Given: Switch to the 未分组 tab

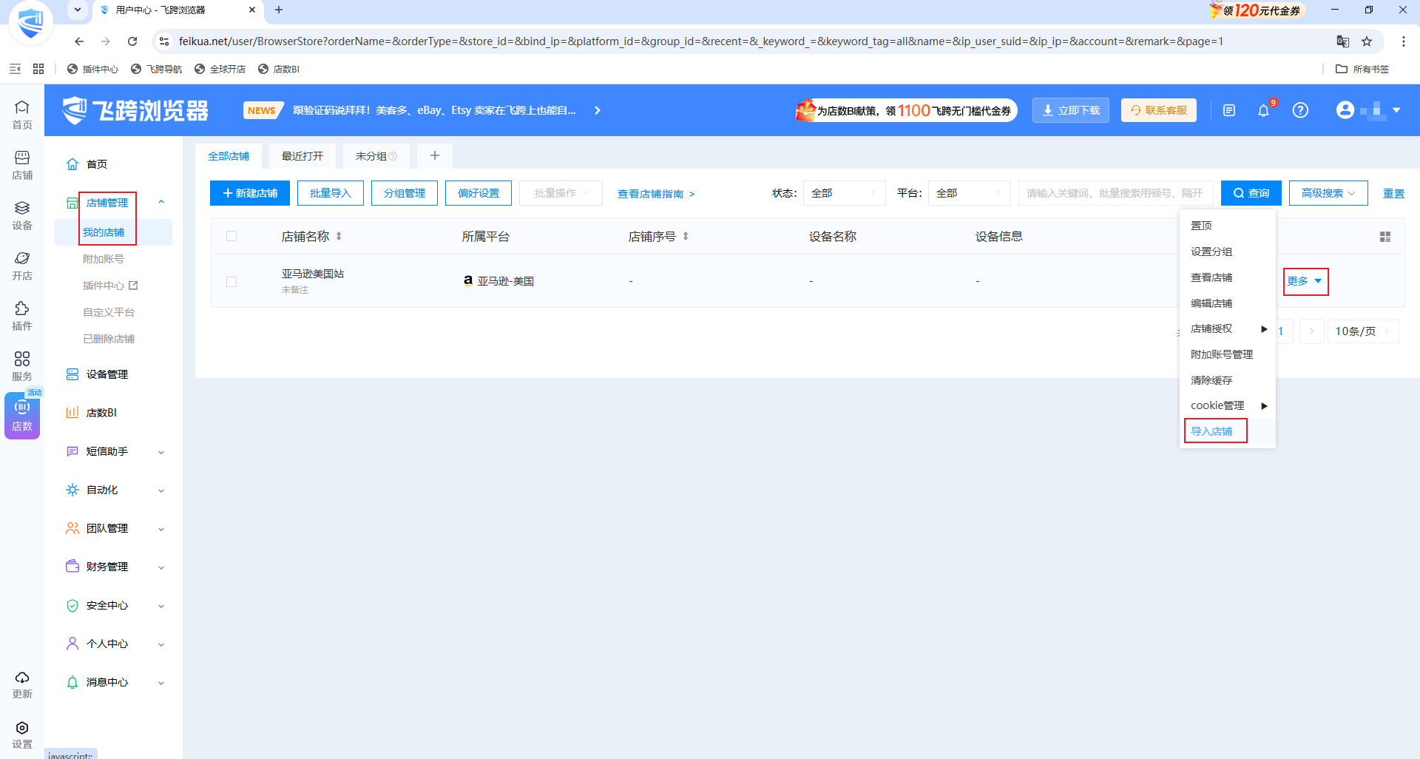Looking at the screenshot, I should pos(376,156).
